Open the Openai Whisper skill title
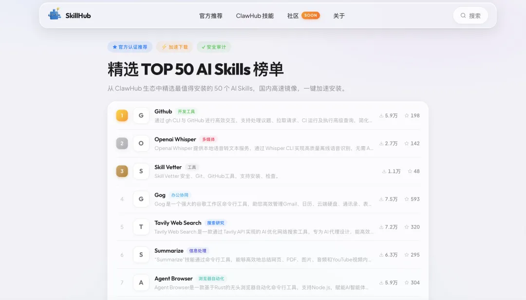Viewport: 526px width, 300px height. tap(175, 139)
